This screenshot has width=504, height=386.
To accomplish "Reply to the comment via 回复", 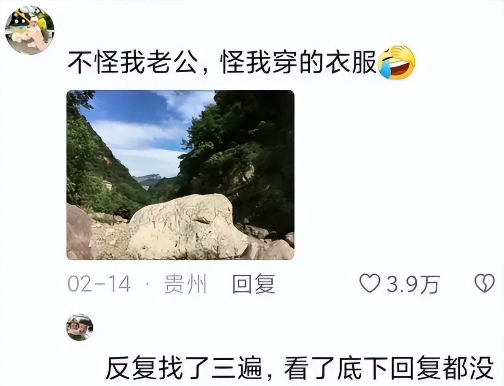I will point(254,284).
